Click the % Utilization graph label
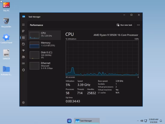165x124 pixels. coord(71,39)
